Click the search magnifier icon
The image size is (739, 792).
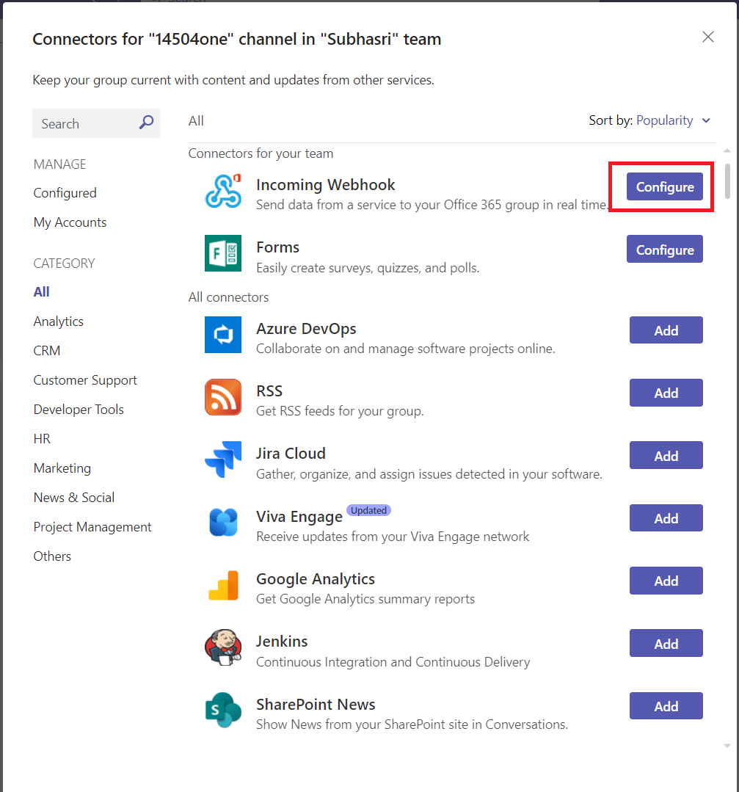point(147,123)
